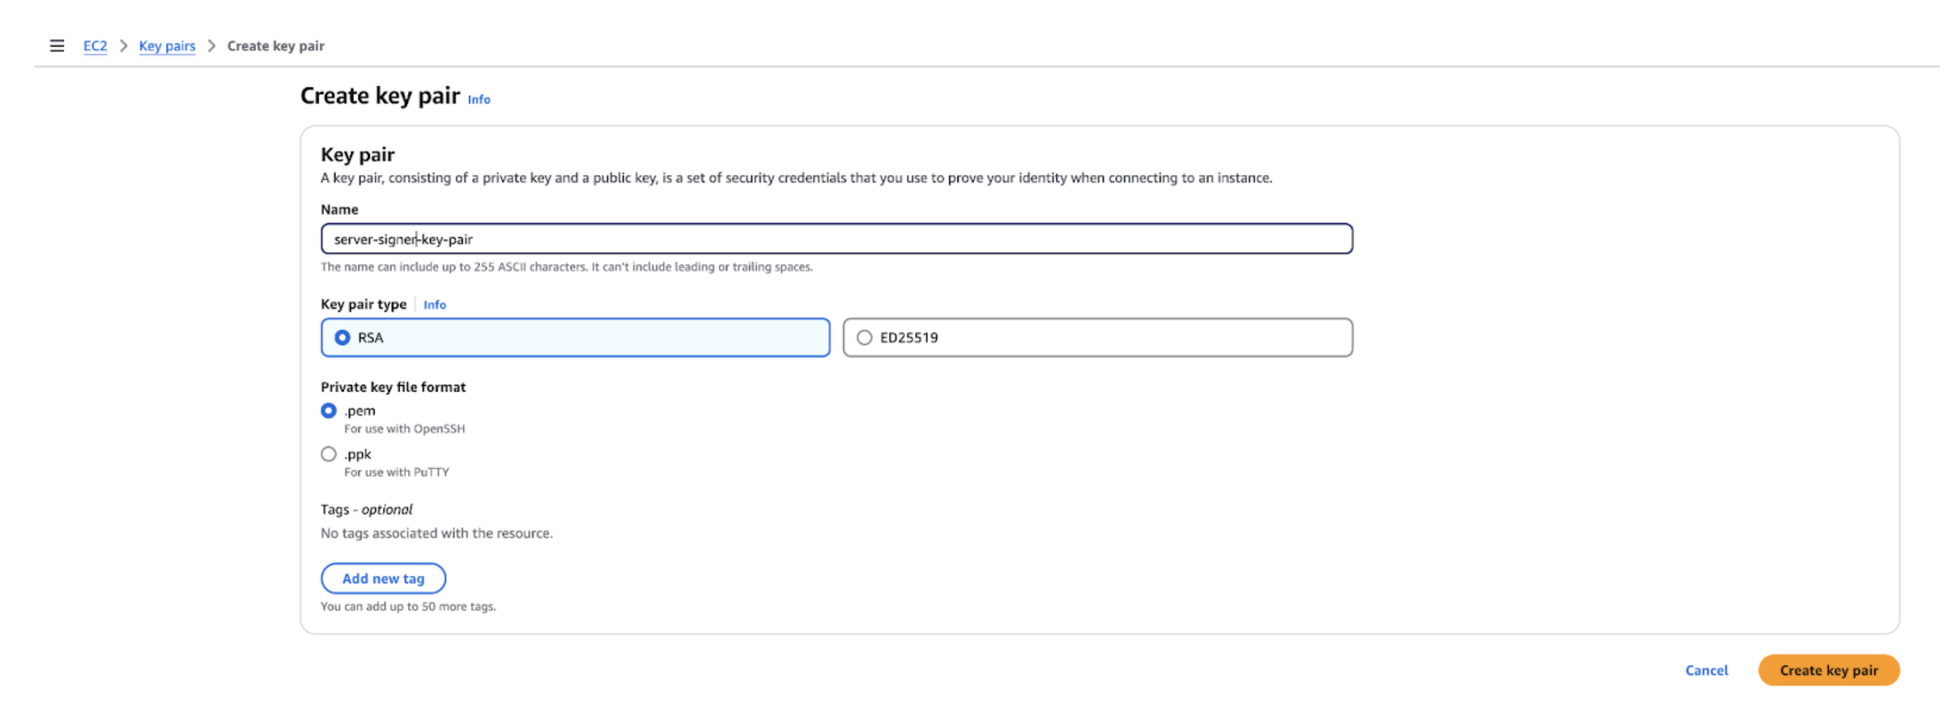The width and height of the screenshot is (1946, 721).
Task: Click the Add new tag button
Action: pyautogui.click(x=383, y=578)
